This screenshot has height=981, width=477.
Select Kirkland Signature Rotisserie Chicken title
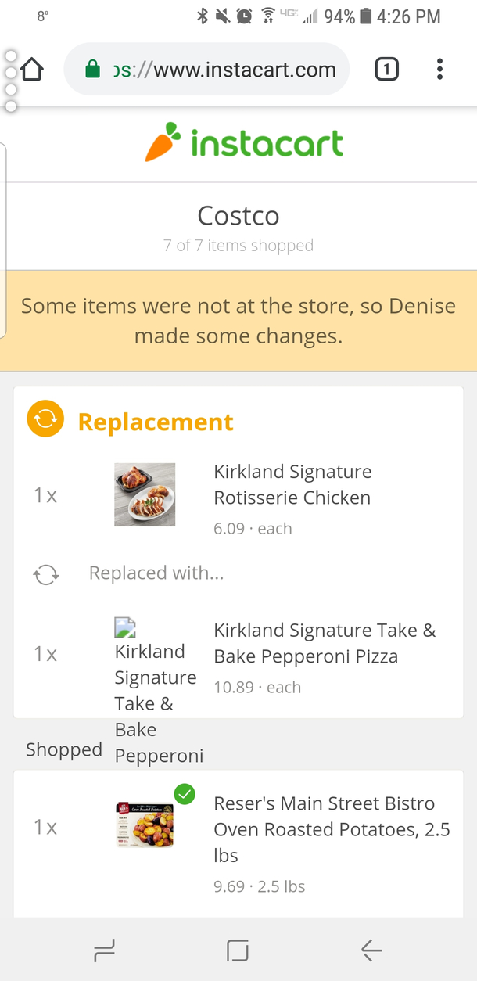292,485
